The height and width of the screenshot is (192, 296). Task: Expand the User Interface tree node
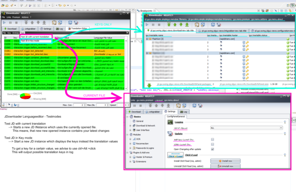pyautogui.click(x=130, y=130)
